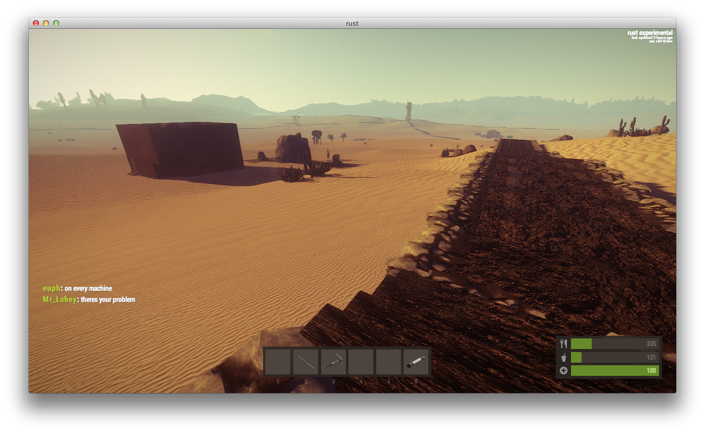The image size is (705, 433).
Task: Select the thin stick item in hotbar slot 2
Action: pos(306,362)
